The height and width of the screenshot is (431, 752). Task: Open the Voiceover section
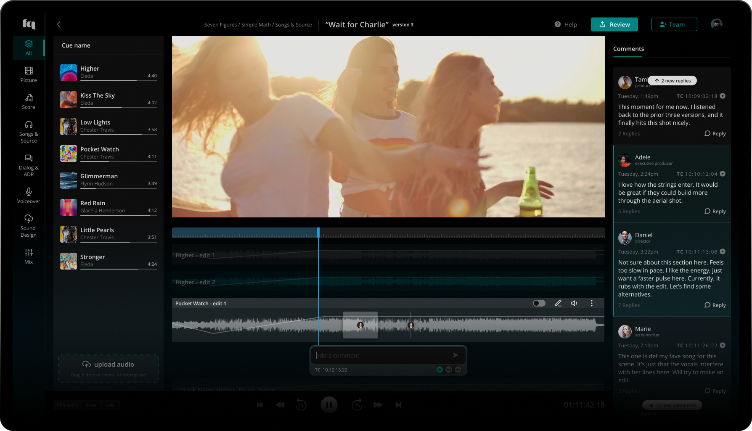pyautogui.click(x=29, y=196)
